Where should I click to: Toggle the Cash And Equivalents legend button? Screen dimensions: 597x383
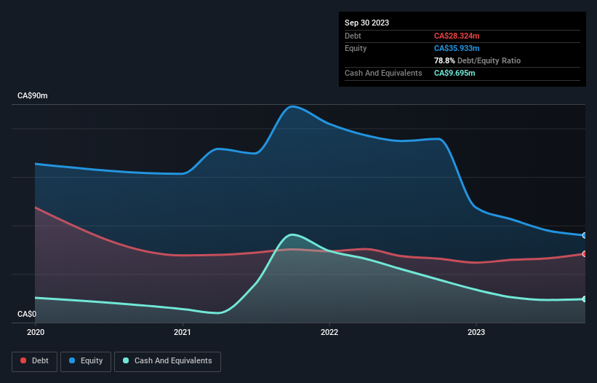pos(167,361)
